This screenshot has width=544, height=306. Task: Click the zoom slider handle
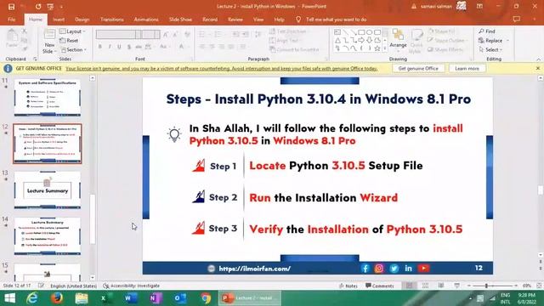(x=486, y=286)
